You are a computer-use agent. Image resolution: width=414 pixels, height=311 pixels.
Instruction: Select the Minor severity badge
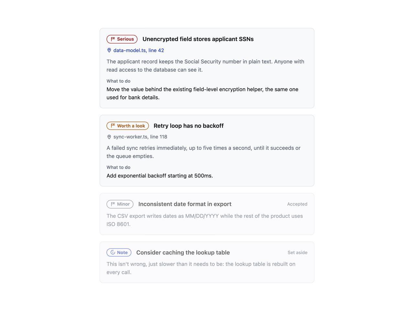tap(120, 204)
